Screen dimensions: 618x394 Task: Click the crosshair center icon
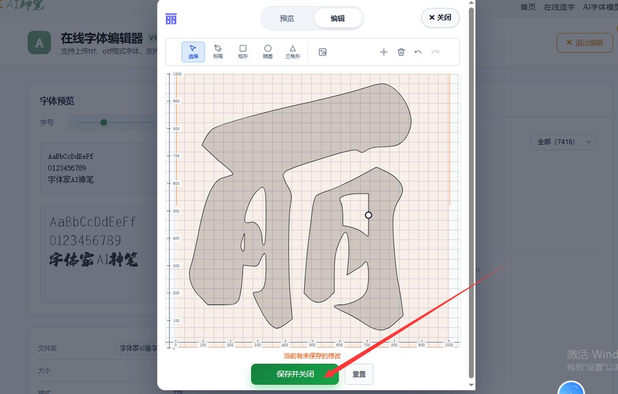pyautogui.click(x=383, y=52)
